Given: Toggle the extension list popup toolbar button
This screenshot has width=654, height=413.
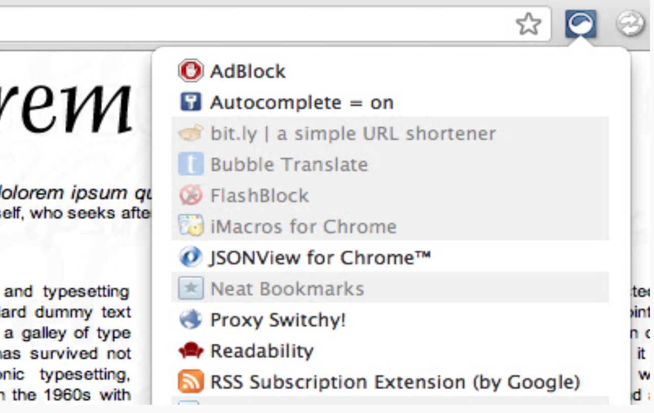Looking at the screenshot, I should (581, 24).
